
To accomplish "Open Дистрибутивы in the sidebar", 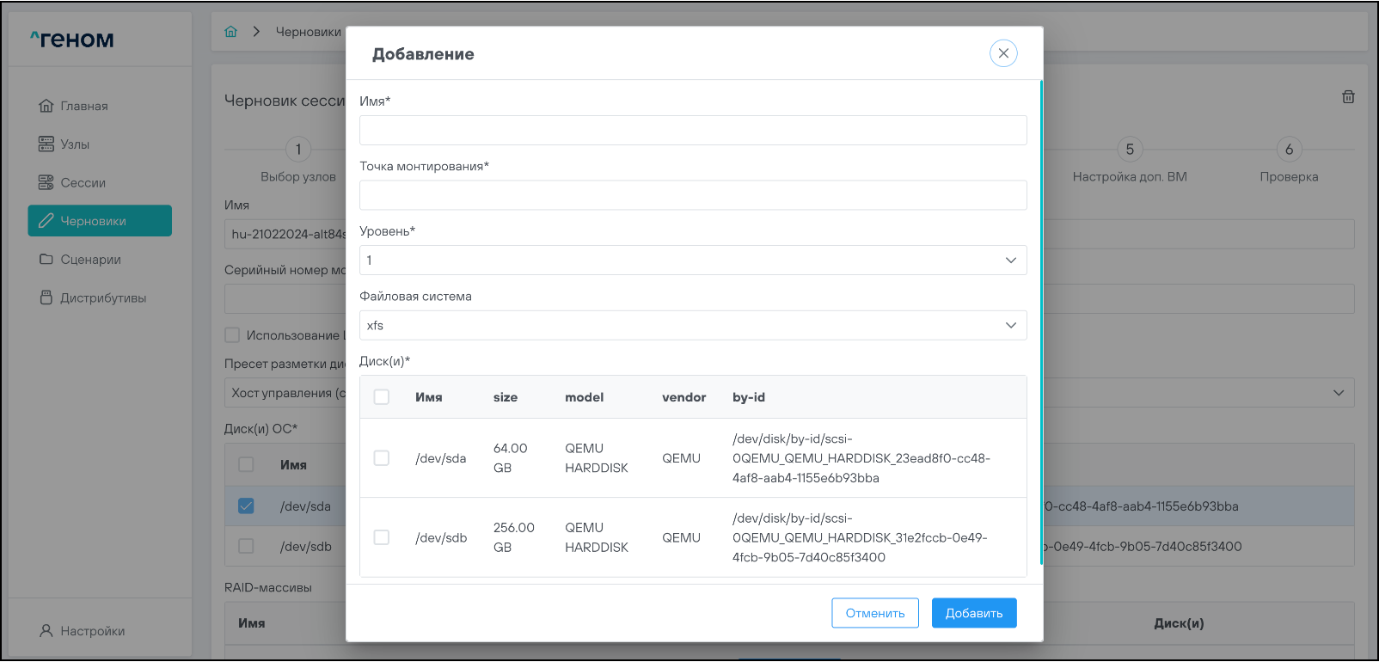I will (x=102, y=298).
